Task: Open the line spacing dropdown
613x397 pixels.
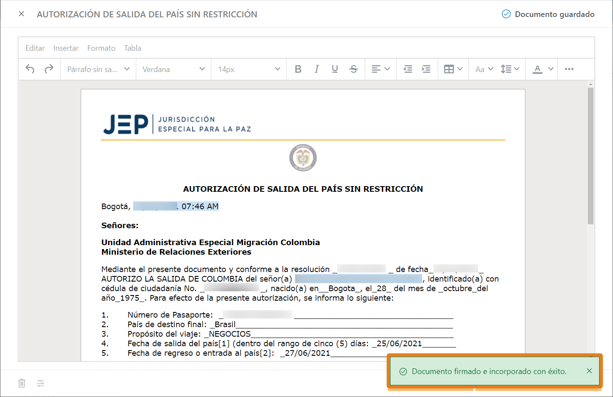Action: pos(510,69)
